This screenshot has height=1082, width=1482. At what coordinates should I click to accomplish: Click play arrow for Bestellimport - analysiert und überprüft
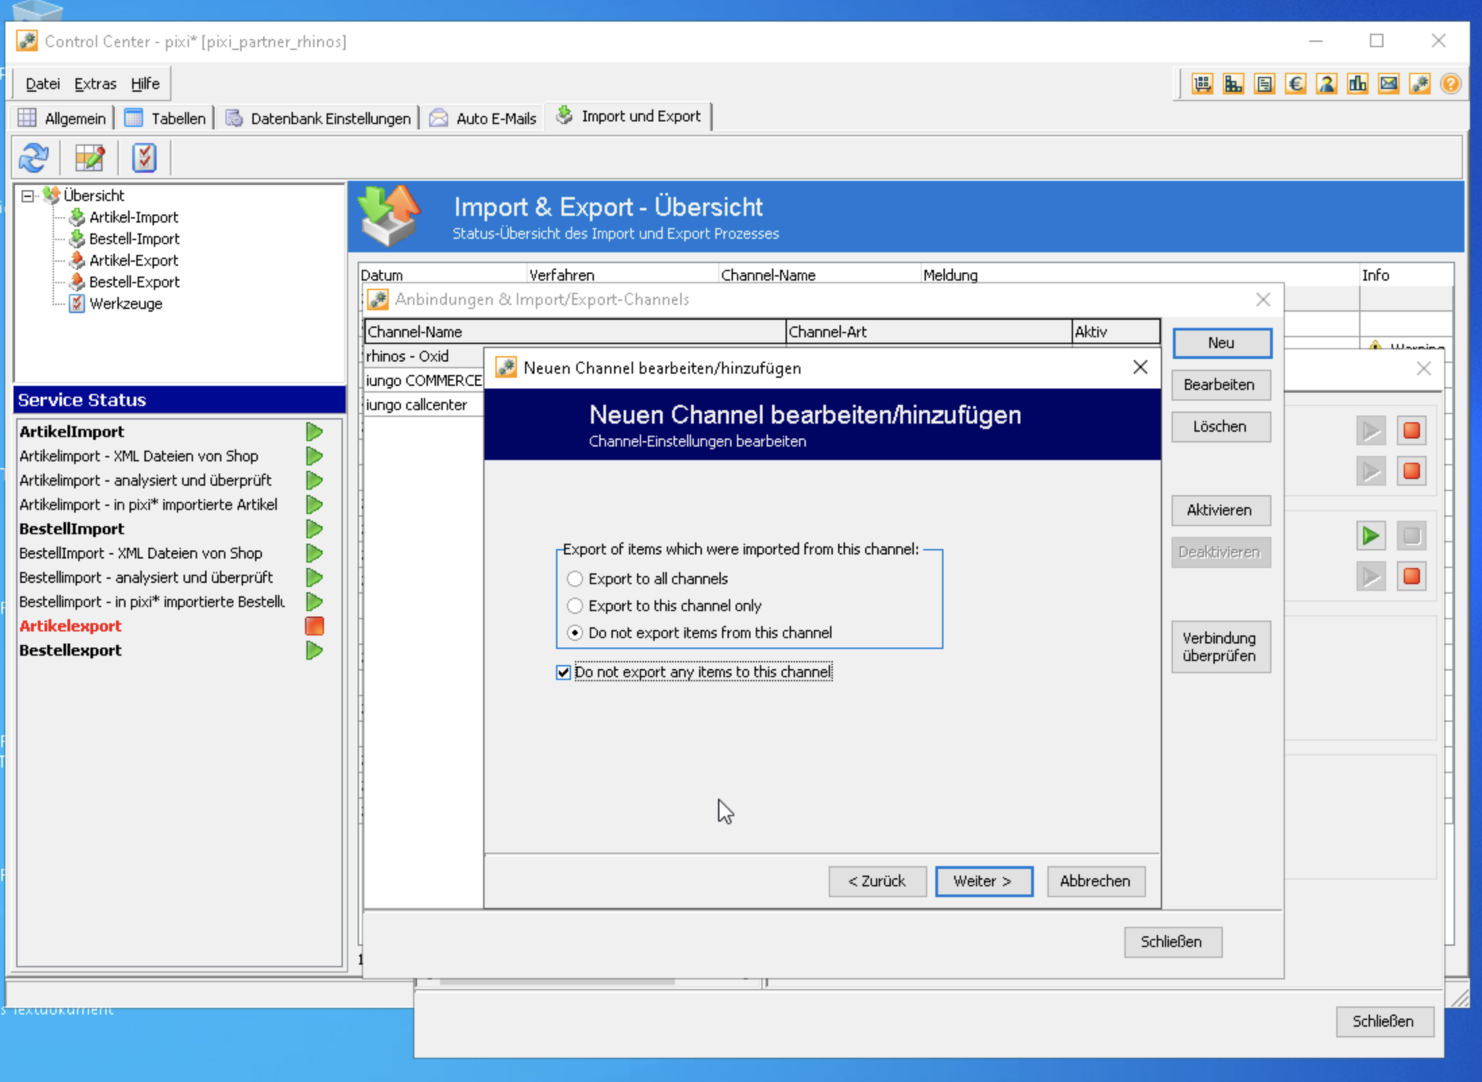pos(314,577)
